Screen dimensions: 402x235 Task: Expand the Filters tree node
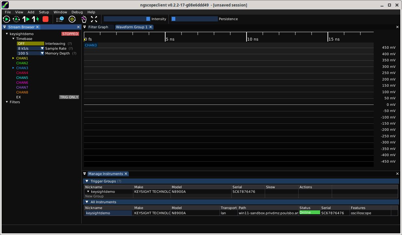point(7,102)
